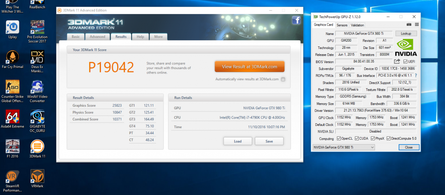445x195 pixels.
Task: Open the More tab in 3DMark
Action: [x=158, y=37]
